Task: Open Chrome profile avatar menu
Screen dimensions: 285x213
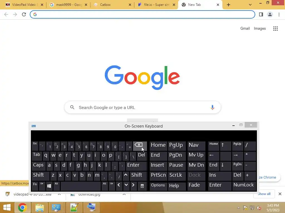Action: tap(270, 14)
